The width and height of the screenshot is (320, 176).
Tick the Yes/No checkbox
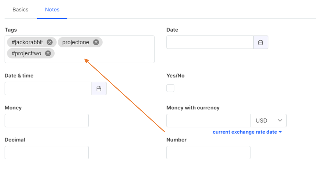170,88
